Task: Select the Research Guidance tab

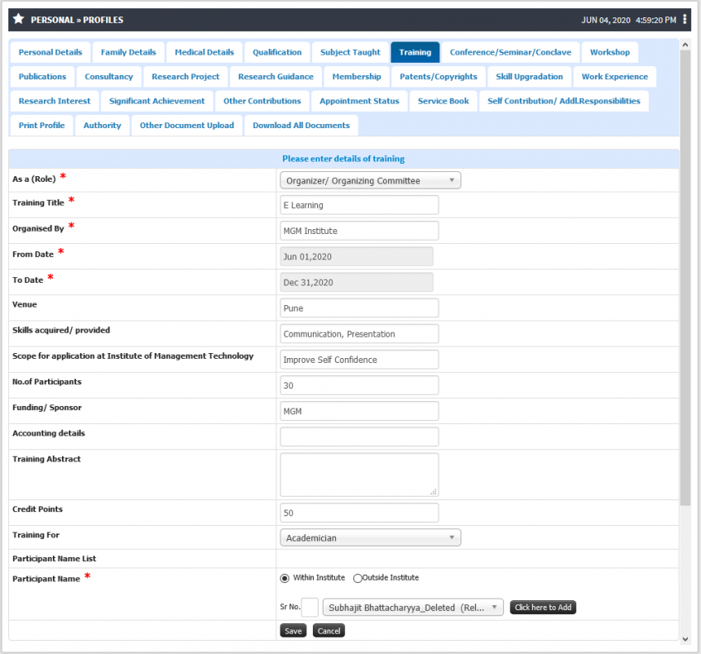Action: click(x=276, y=77)
